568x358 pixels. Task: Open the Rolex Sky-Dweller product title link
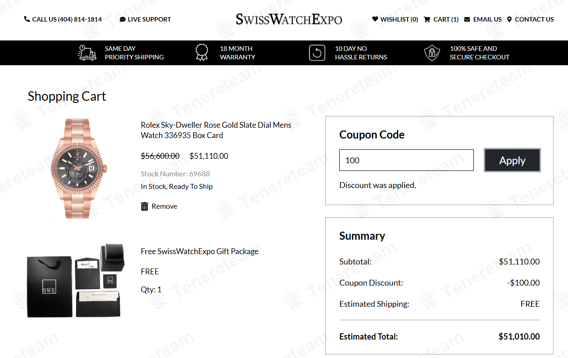[x=216, y=130]
